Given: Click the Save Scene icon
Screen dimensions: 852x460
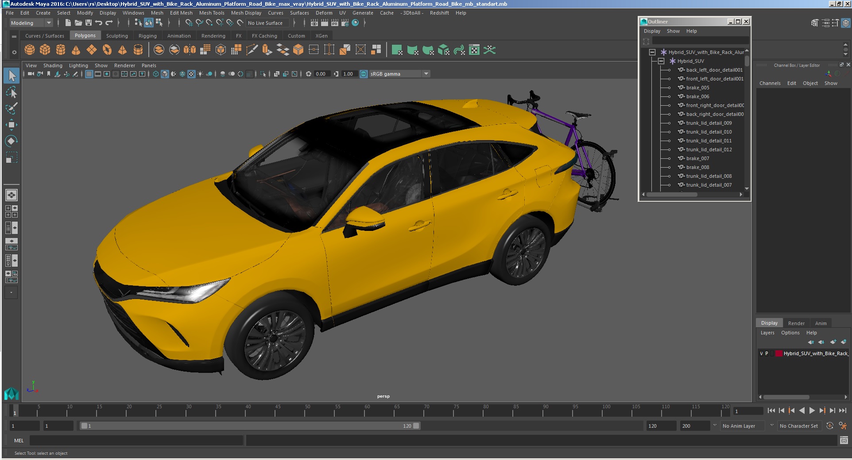Looking at the screenshot, I should point(89,23).
